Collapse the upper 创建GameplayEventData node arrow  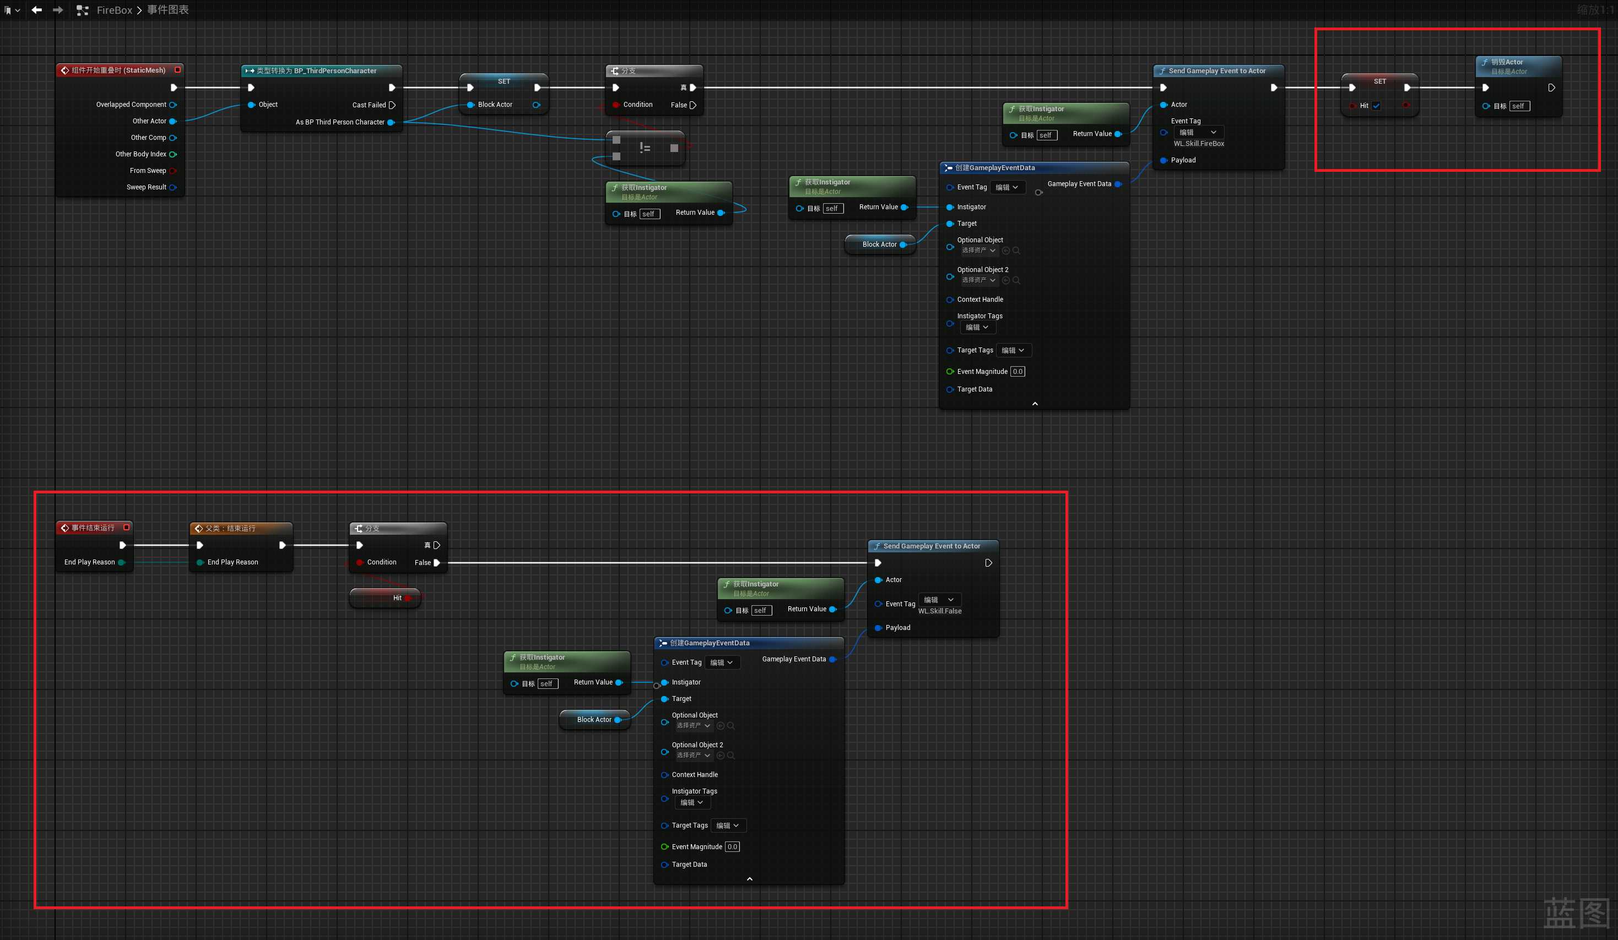(x=1035, y=404)
